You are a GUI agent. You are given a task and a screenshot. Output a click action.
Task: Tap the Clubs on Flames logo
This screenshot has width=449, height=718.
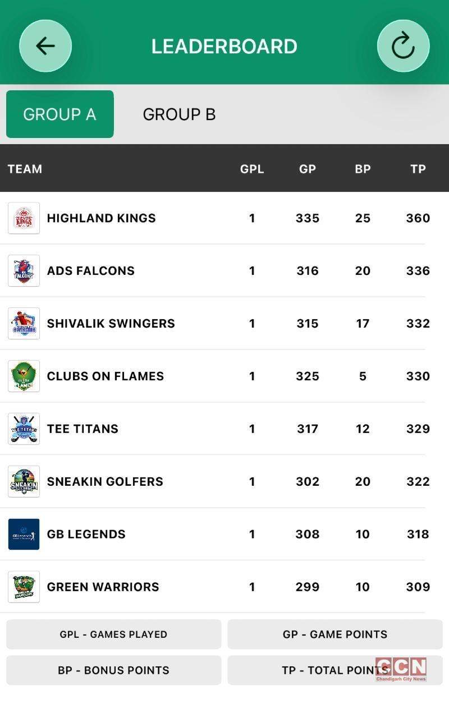(24, 376)
